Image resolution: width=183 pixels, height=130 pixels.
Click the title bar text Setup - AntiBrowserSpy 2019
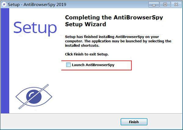click(x=37, y=5)
